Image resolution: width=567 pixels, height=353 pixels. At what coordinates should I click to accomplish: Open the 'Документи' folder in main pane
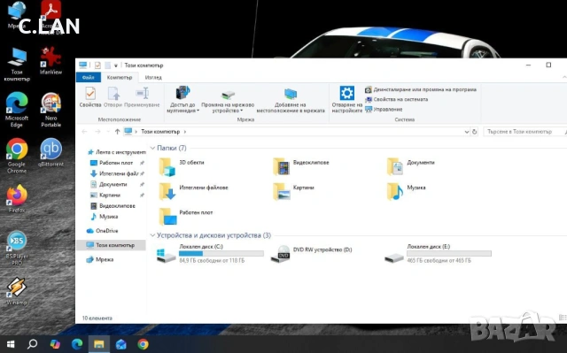click(x=411, y=166)
